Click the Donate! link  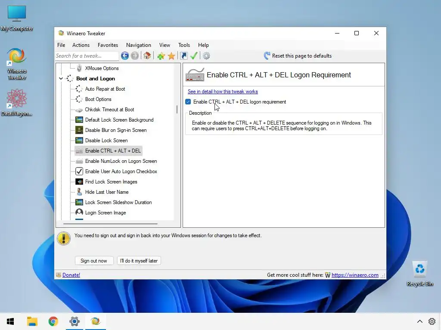tap(71, 275)
